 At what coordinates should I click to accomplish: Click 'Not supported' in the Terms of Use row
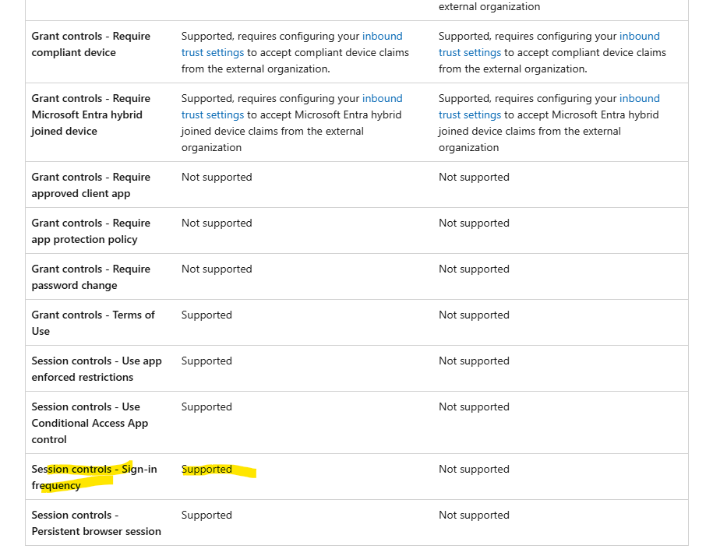[x=474, y=315]
